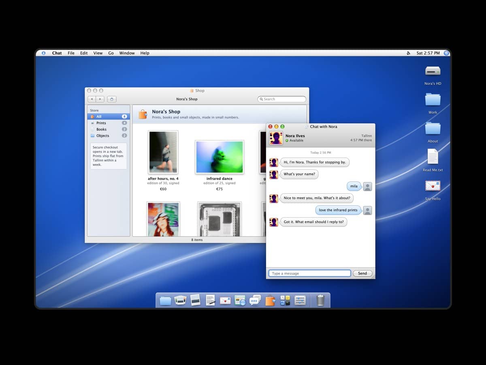The image size is (486, 365).
Task: Open the File menu
Action: 71,53
